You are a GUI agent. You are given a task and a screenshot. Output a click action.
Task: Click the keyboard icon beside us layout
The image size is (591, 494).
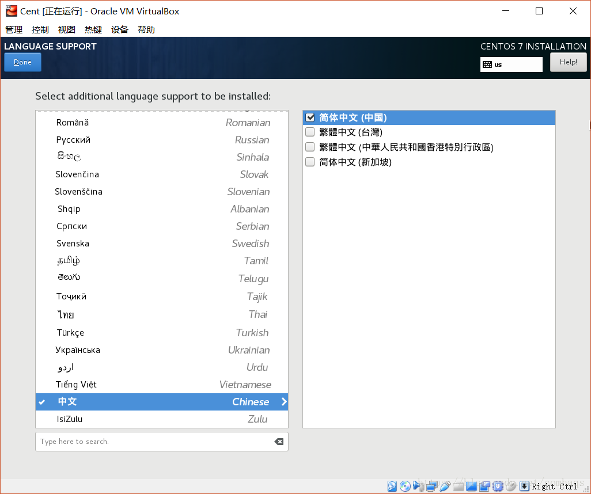(487, 64)
